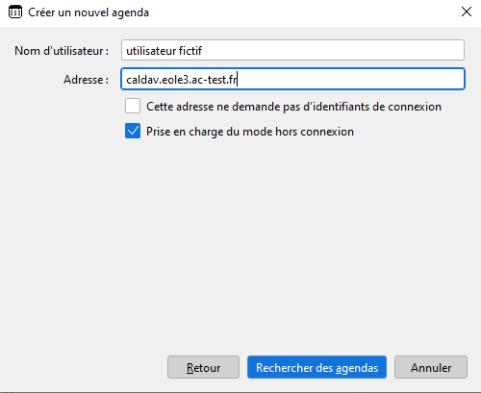The height and width of the screenshot is (393, 481).
Task: Close the Créer un nouvel agenda dialog
Action: coord(467,12)
